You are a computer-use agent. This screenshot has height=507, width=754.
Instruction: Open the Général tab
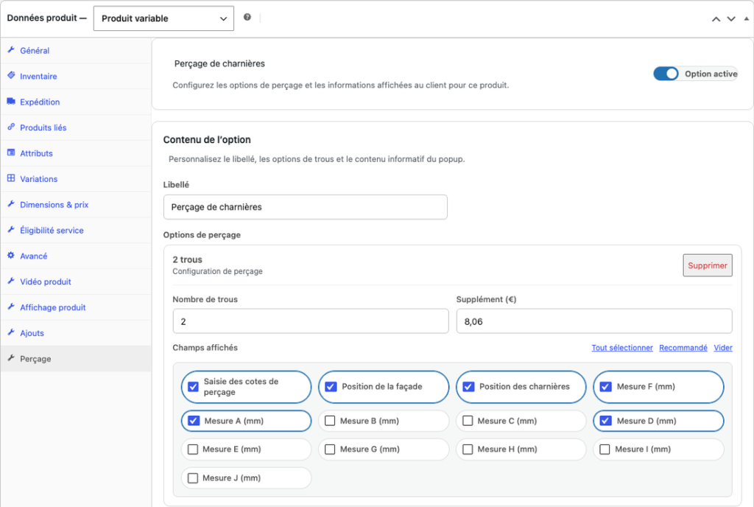pos(76,51)
